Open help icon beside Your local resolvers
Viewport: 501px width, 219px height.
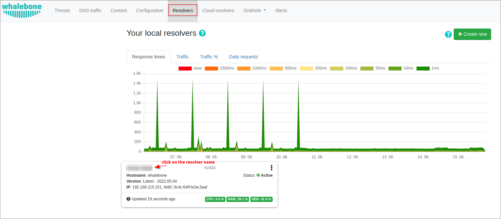202,33
